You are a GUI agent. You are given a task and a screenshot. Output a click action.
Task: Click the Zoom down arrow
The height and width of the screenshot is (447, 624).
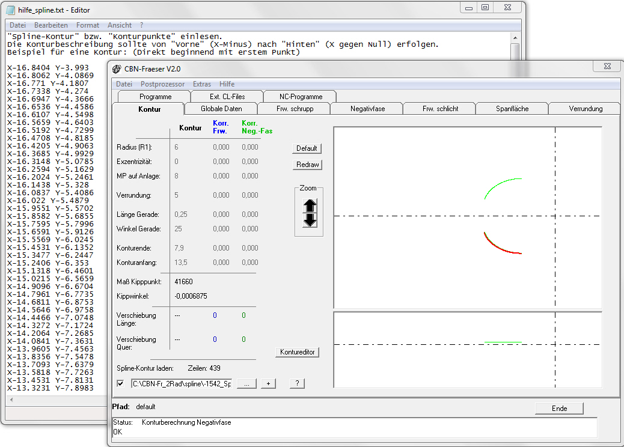(310, 220)
